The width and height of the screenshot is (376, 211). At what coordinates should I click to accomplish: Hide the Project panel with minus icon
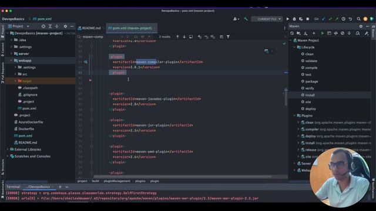click(72, 26)
